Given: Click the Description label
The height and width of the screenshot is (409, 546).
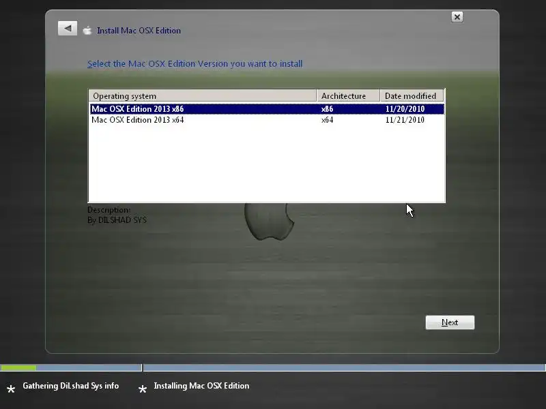Looking at the screenshot, I should 109,210.
